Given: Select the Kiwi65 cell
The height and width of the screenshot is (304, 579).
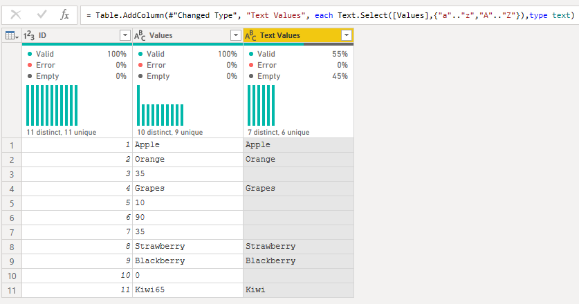Looking at the screenshot, I should pyautogui.click(x=187, y=290).
